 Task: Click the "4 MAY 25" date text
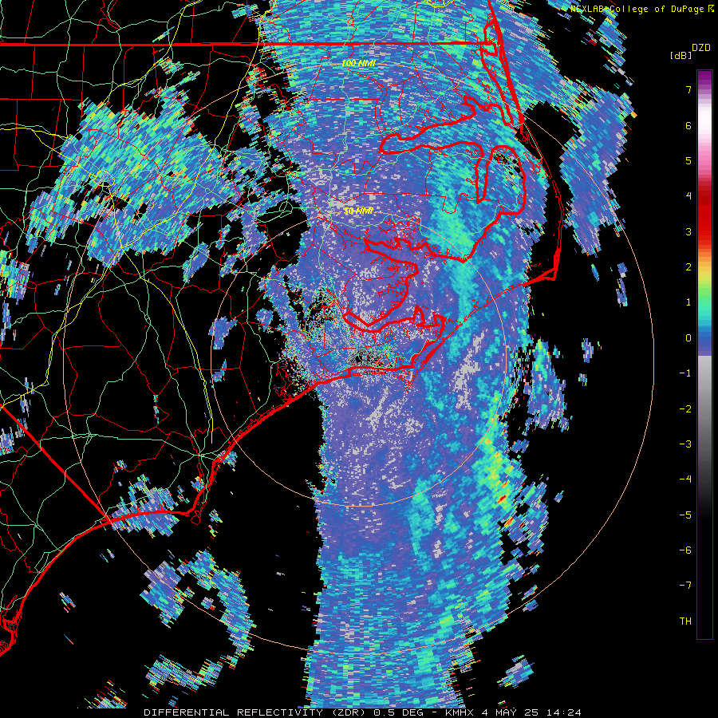click(511, 712)
